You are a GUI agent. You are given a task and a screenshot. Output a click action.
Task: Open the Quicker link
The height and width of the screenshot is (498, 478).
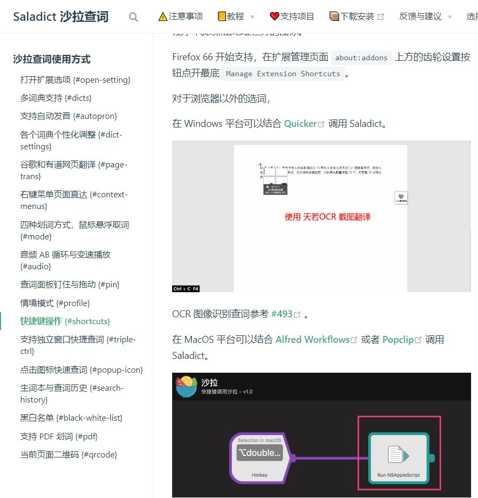301,124
